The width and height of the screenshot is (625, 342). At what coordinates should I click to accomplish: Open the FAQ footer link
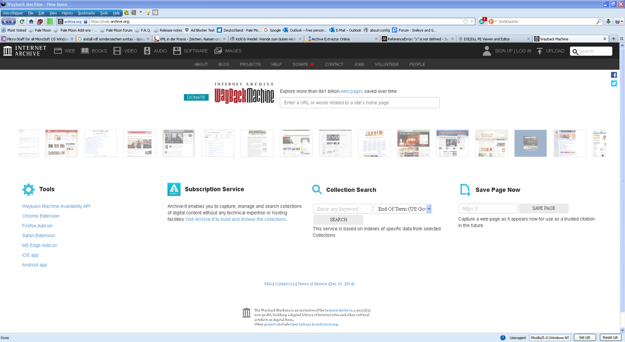[268, 284]
